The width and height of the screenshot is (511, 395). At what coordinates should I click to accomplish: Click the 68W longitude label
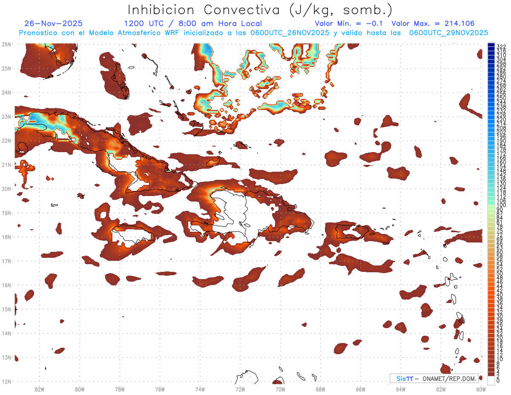click(x=321, y=389)
